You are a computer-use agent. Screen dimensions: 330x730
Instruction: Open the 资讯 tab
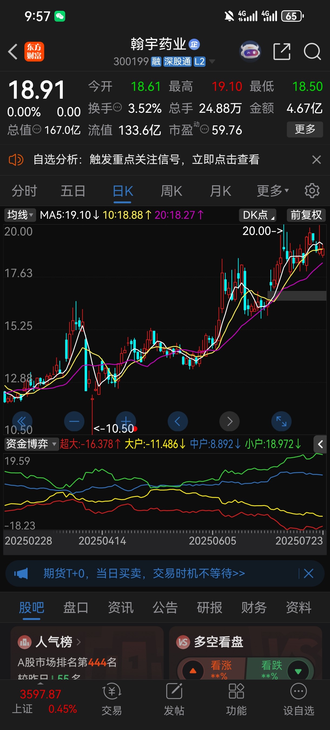pyautogui.click(x=120, y=608)
